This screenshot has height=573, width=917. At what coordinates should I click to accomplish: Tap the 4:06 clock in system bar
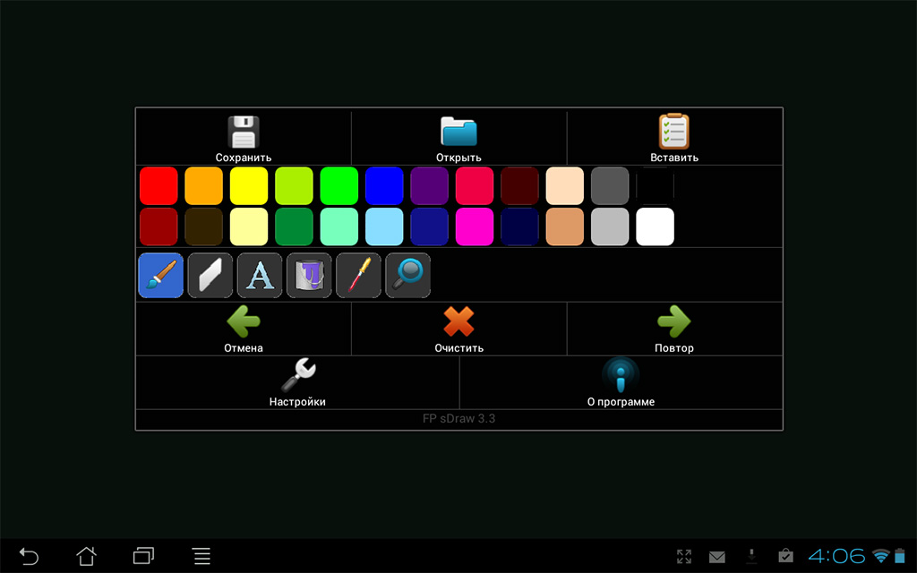836,555
